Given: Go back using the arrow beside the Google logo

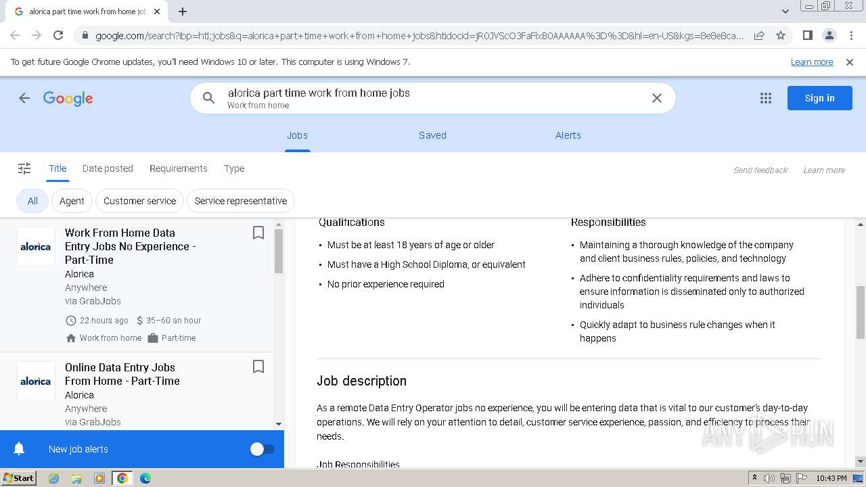Looking at the screenshot, I should (x=24, y=98).
